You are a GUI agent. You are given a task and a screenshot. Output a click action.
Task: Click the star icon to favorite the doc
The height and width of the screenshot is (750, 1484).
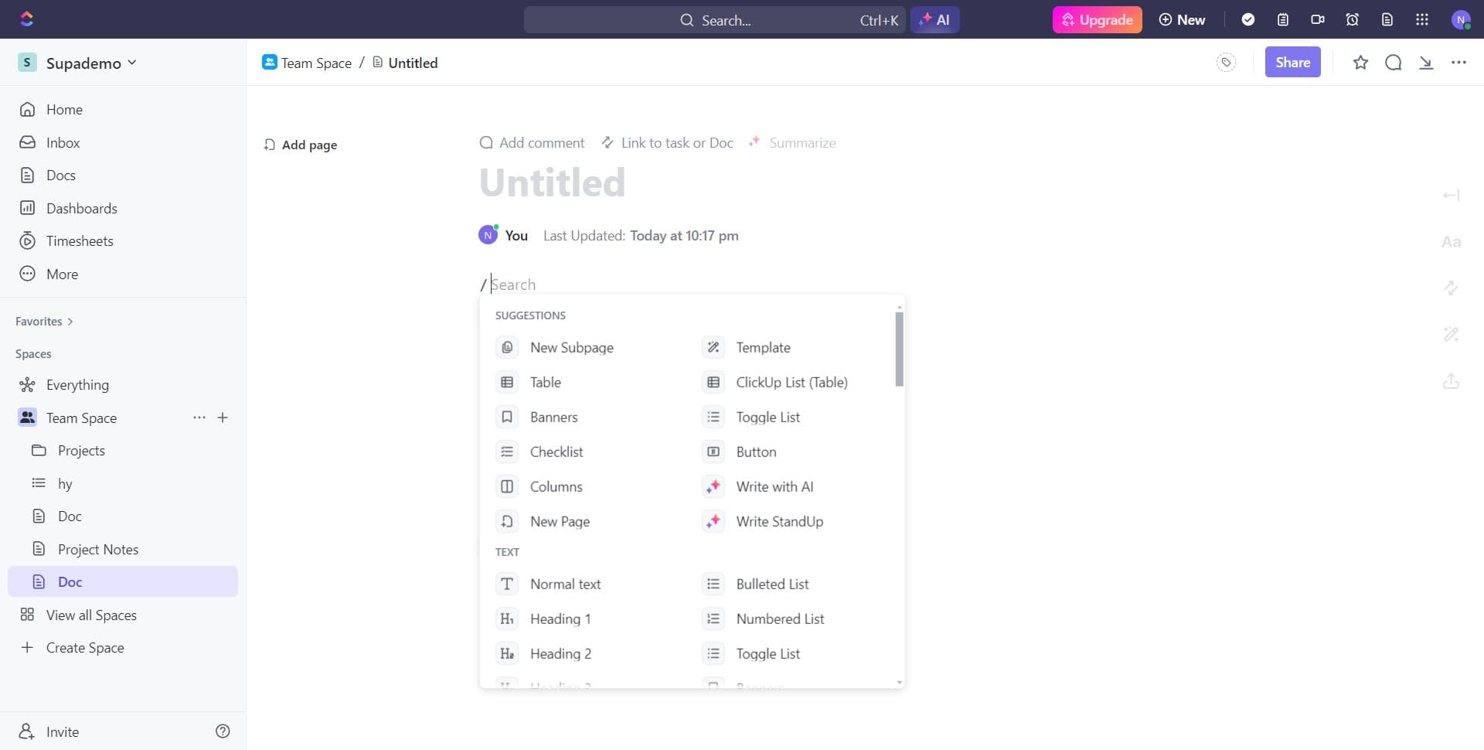click(x=1360, y=63)
